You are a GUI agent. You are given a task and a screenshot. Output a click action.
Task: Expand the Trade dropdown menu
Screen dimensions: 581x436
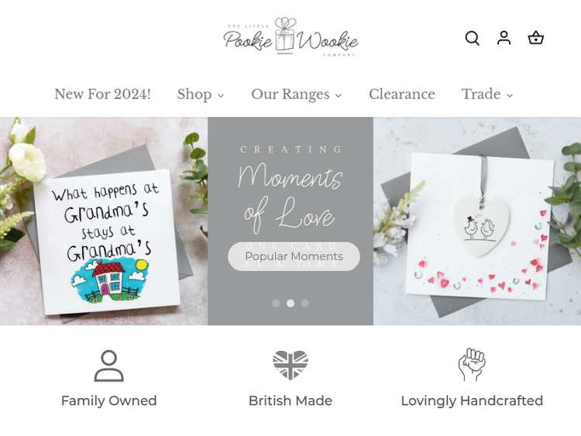tap(487, 94)
